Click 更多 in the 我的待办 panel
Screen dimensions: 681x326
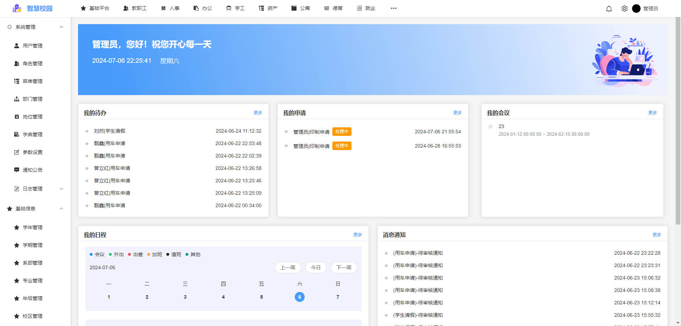point(258,112)
